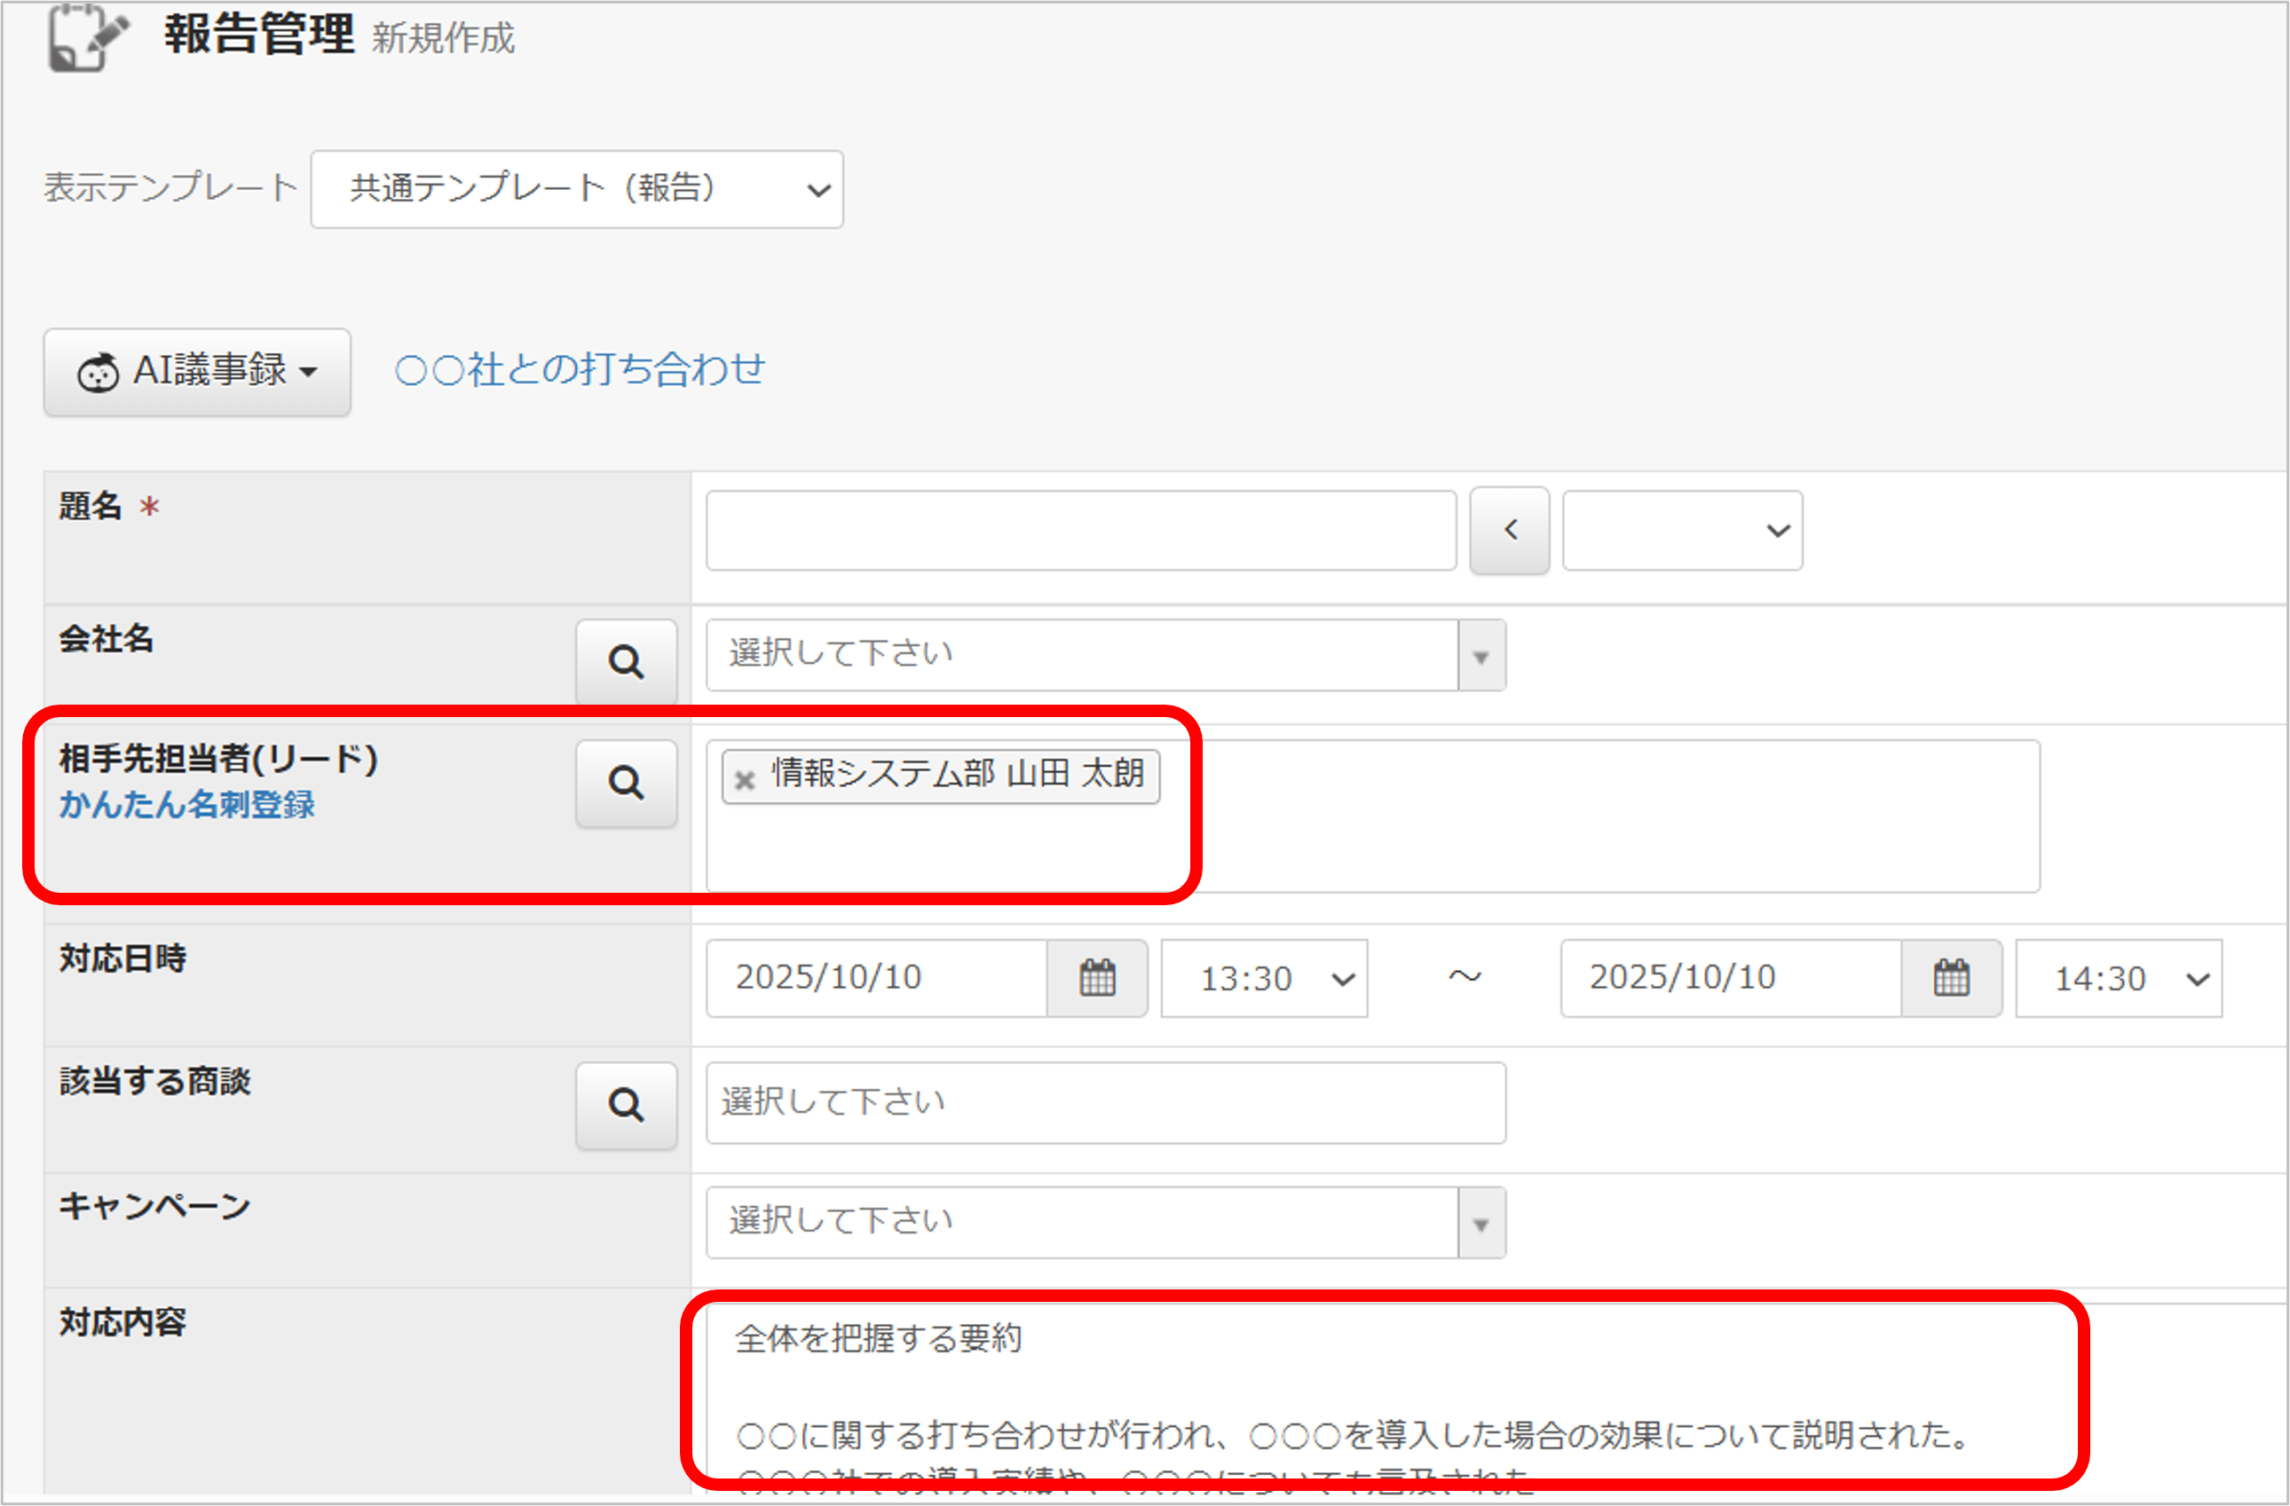Open the 14:30 end time dropdown
Viewport: 2290px width, 1506px height.
tap(2118, 979)
